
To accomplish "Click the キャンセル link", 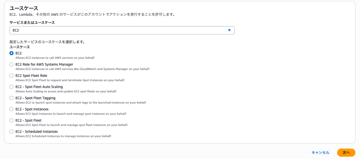I will (x=320, y=153).
